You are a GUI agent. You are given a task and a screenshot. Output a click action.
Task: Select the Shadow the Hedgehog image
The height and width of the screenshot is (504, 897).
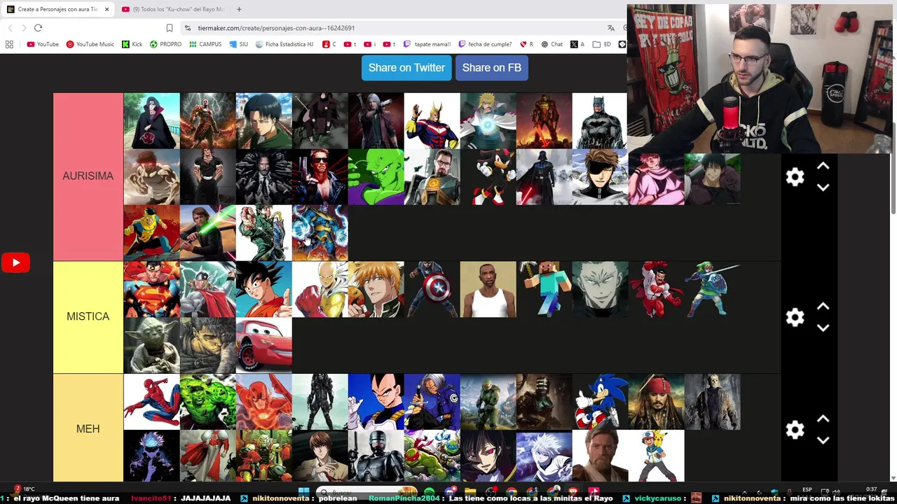[488, 177]
